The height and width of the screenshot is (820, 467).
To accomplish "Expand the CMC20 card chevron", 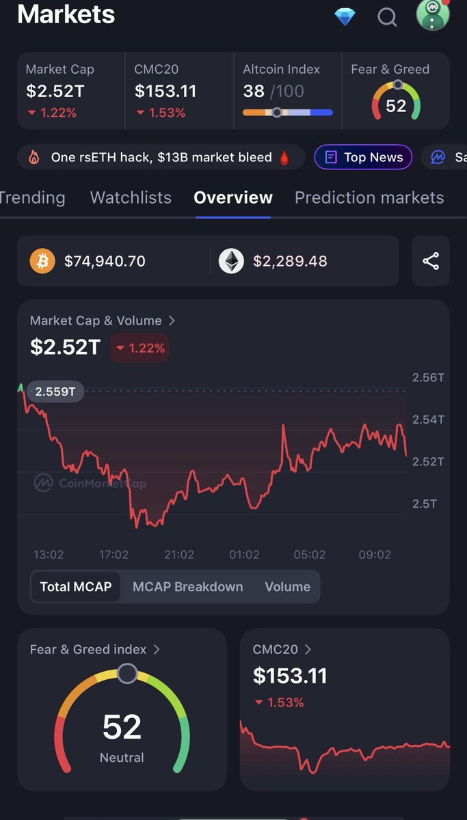I will pyautogui.click(x=308, y=649).
